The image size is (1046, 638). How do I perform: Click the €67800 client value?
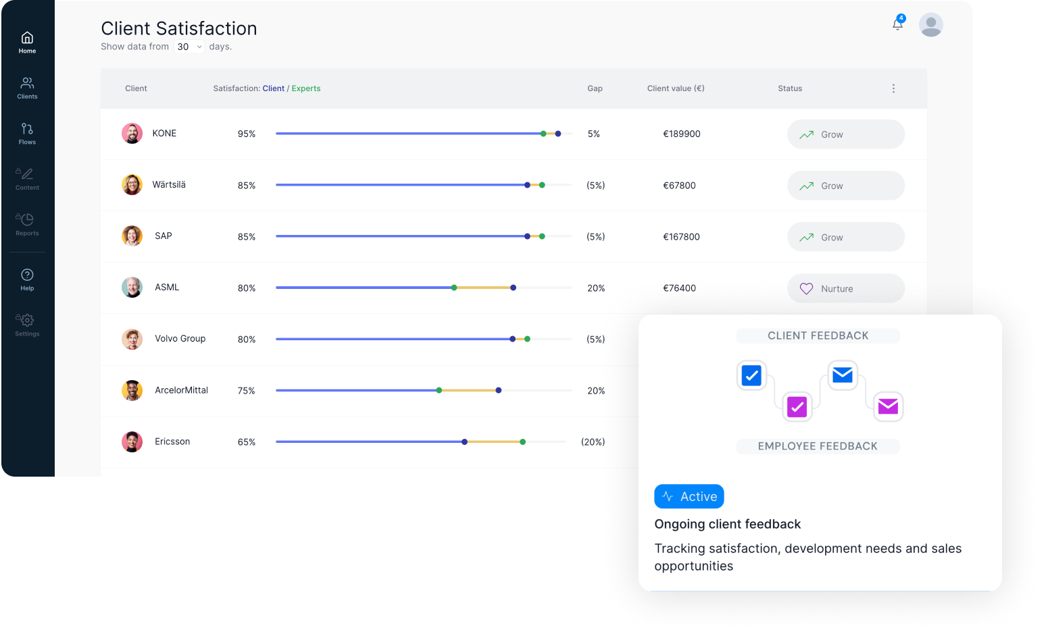click(679, 185)
